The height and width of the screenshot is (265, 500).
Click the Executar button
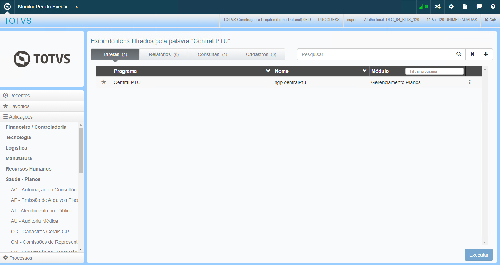point(479,255)
